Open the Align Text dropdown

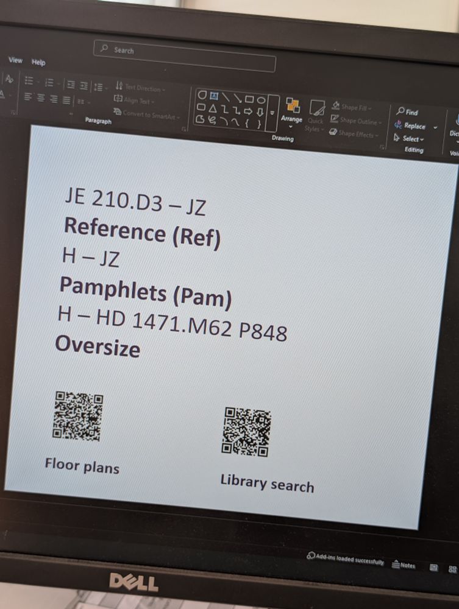tap(134, 100)
